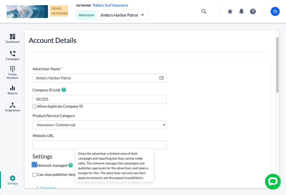Open favorites star icon
The height and width of the screenshot is (195, 286).
tap(230, 11)
